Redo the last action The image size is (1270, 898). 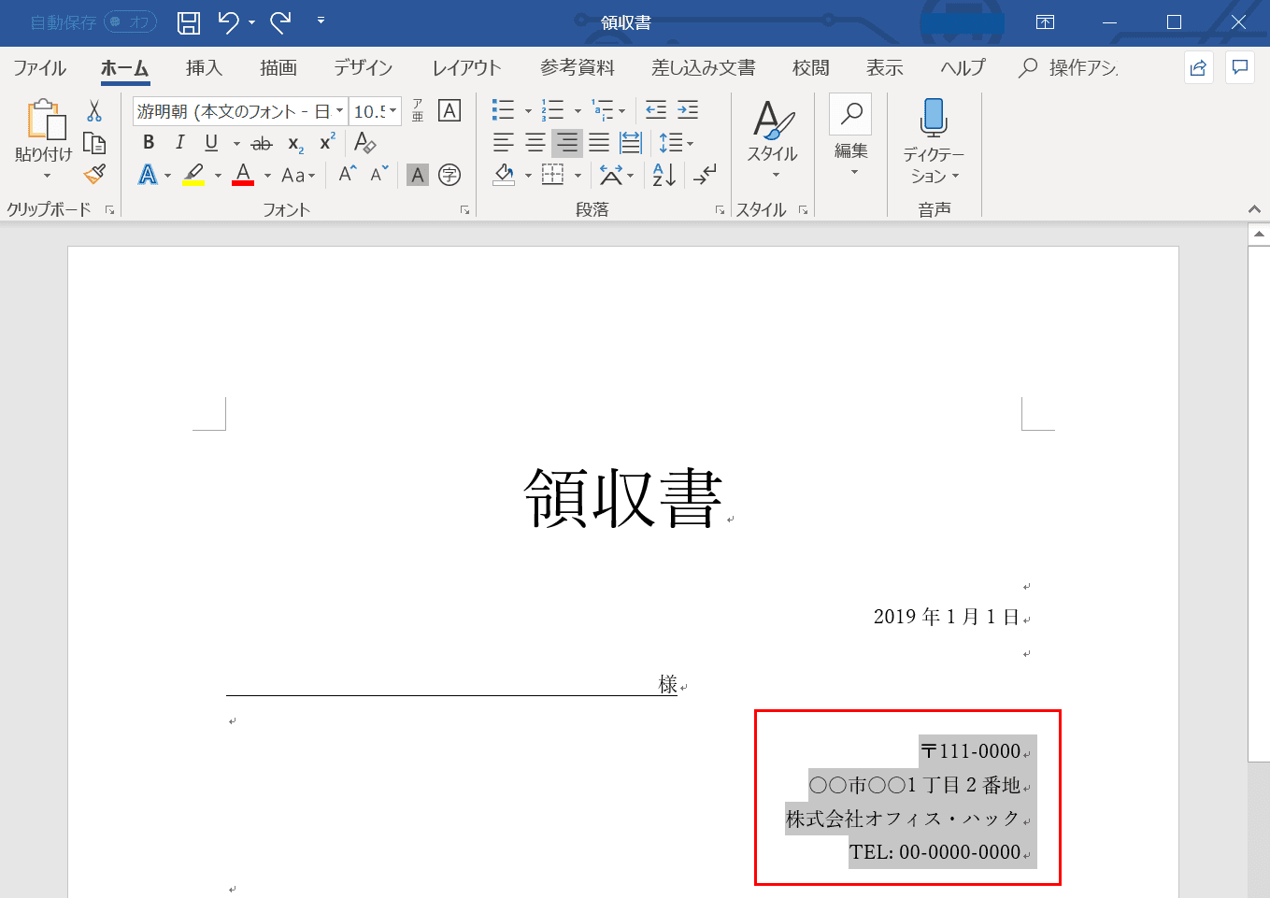coord(280,22)
